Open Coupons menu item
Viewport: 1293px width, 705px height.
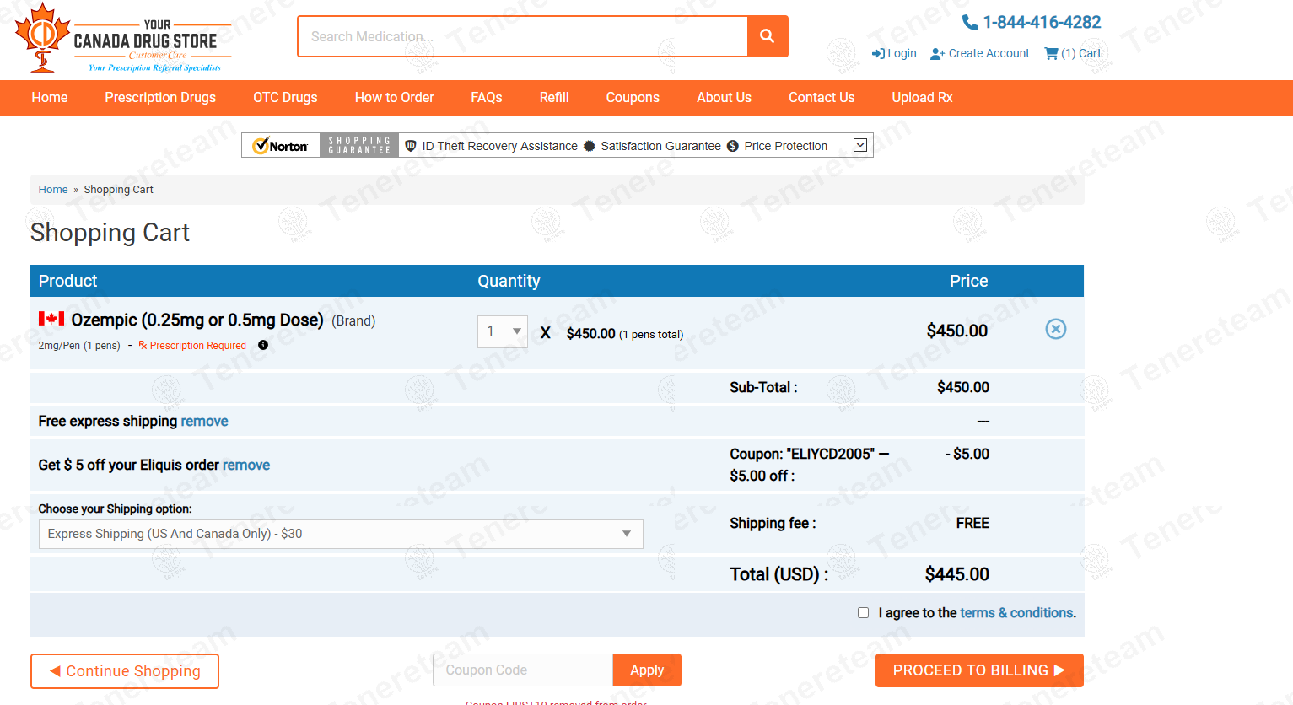click(x=633, y=98)
